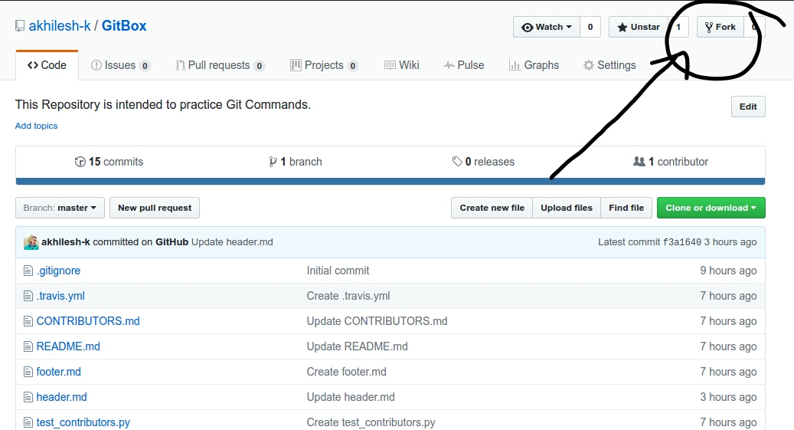Open the Wiki tab

tap(401, 65)
